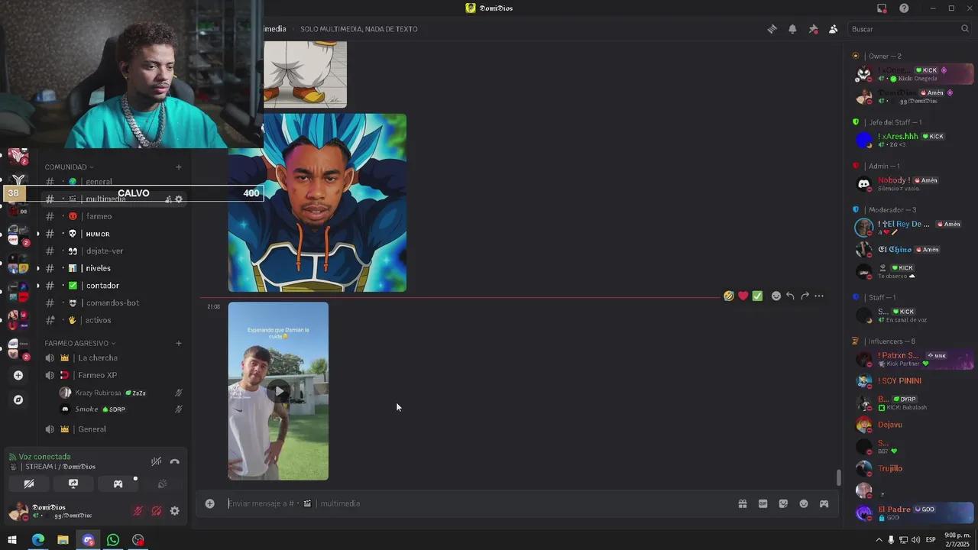Toggle camera in voice panel
The width and height of the screenshot is (978, 550).
29,484
